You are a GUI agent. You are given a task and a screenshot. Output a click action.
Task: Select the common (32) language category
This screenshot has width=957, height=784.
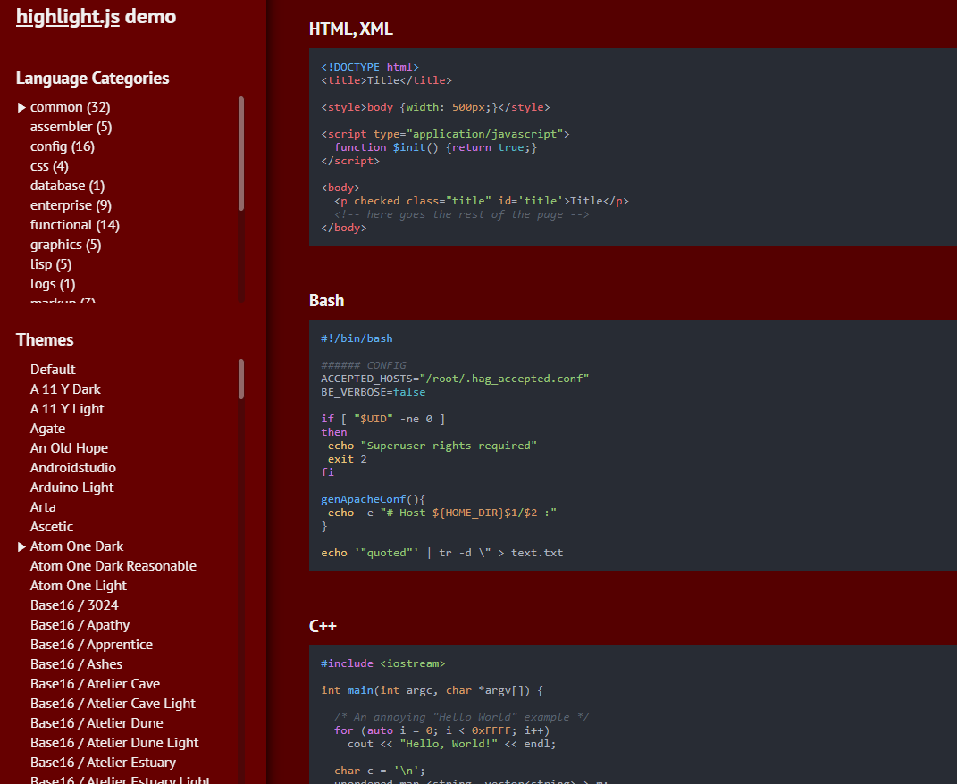71,107
